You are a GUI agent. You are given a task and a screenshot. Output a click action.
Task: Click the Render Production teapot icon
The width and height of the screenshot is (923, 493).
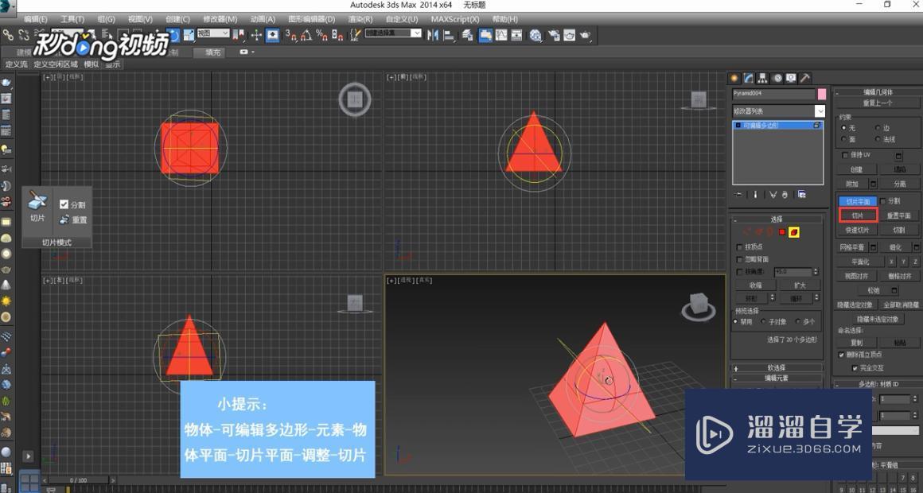(x=586, y=35)
